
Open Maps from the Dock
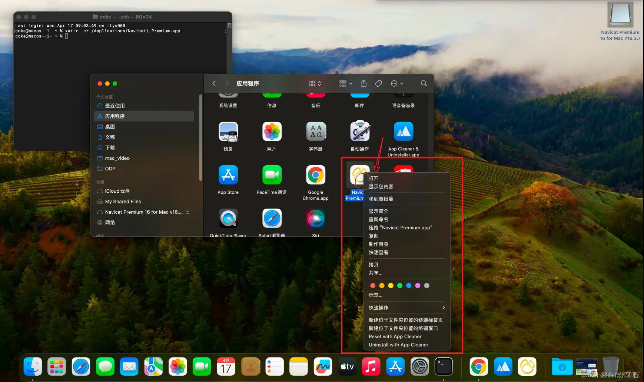pyautogui.click(x=153, y=367)
